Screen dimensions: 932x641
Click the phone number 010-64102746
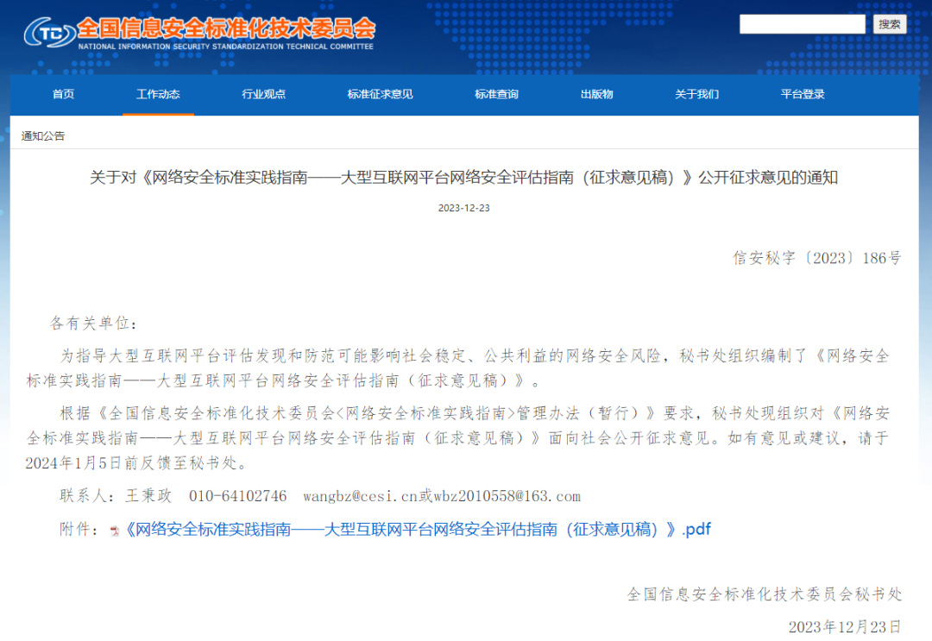[x=238, y=496]
